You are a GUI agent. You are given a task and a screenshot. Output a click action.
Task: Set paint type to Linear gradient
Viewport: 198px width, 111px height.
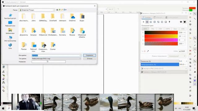(151, 22)
